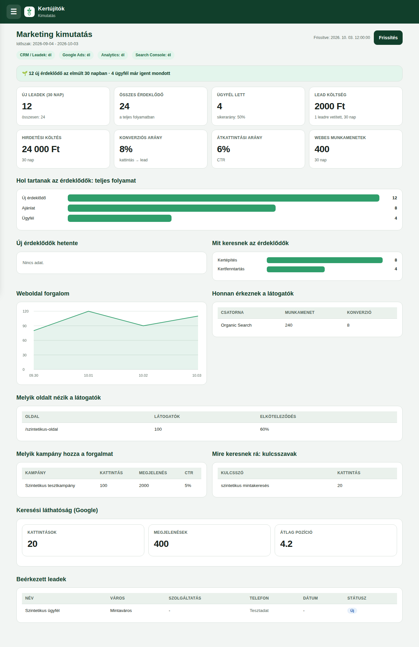Click the Új leadek (30 nap) card

pos(63,106)
